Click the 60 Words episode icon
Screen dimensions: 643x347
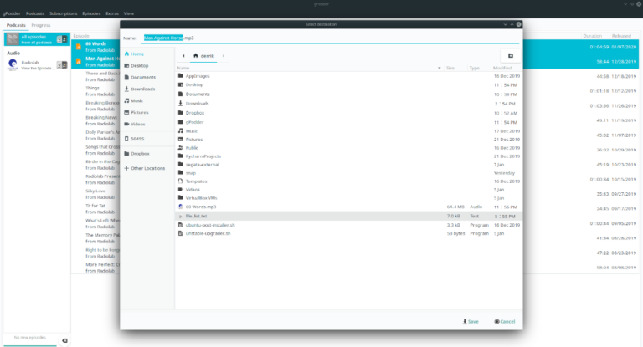(x=79, y=47)
